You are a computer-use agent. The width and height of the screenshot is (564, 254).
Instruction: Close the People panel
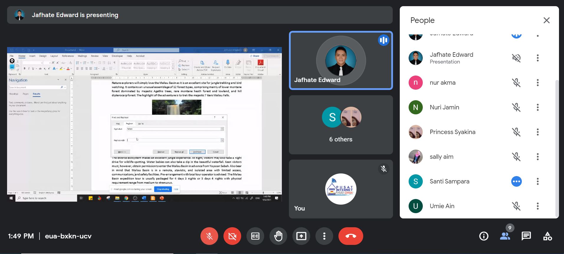[547, 20]
